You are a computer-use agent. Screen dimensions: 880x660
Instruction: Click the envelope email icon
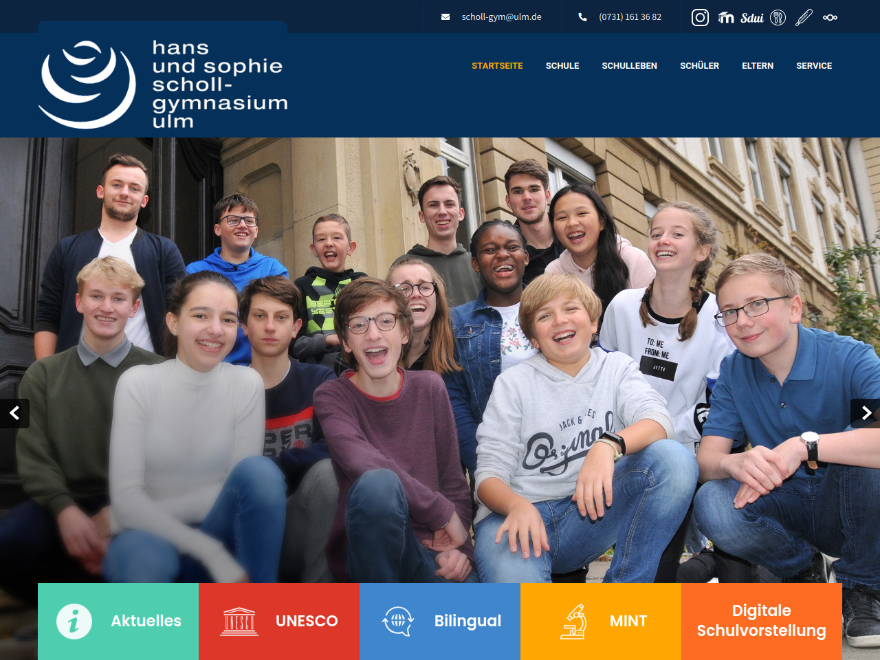[x=445, y=17]
